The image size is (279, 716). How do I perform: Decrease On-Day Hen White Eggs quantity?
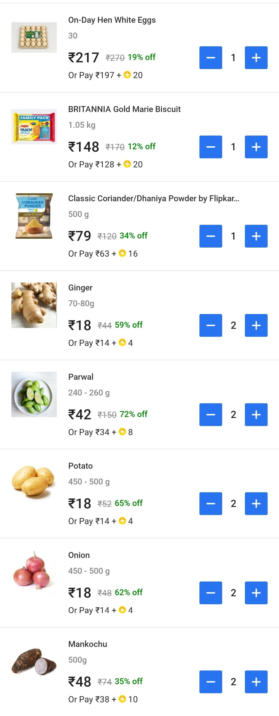[x=211, y=57]
